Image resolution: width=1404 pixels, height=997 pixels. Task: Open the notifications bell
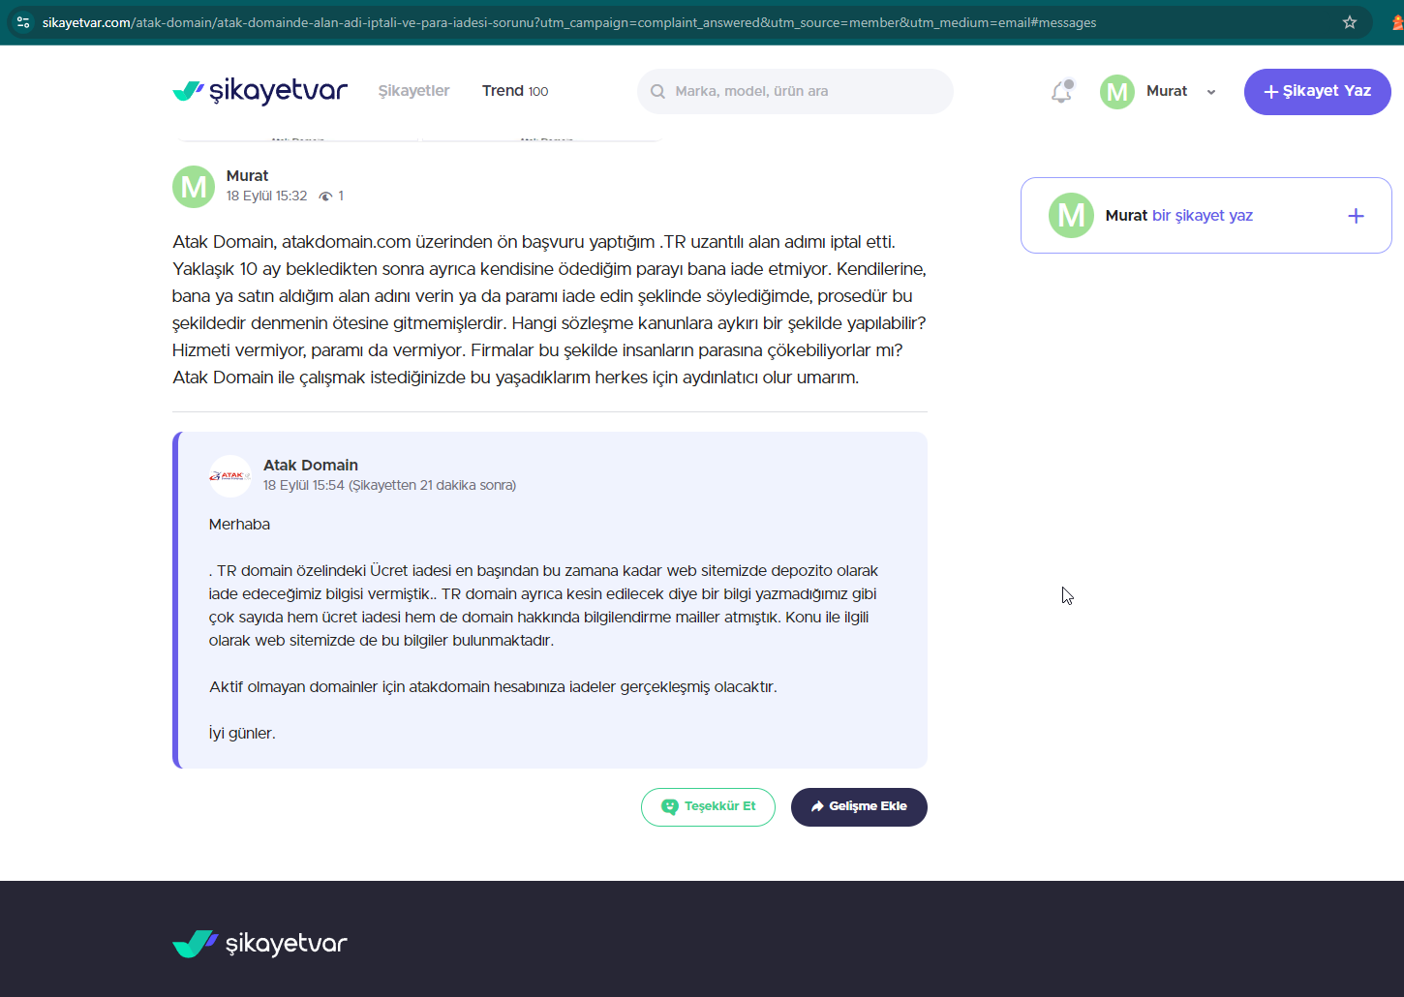coord(1062,91)
